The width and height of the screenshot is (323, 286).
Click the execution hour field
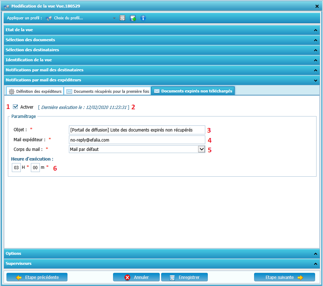point(16,167)
